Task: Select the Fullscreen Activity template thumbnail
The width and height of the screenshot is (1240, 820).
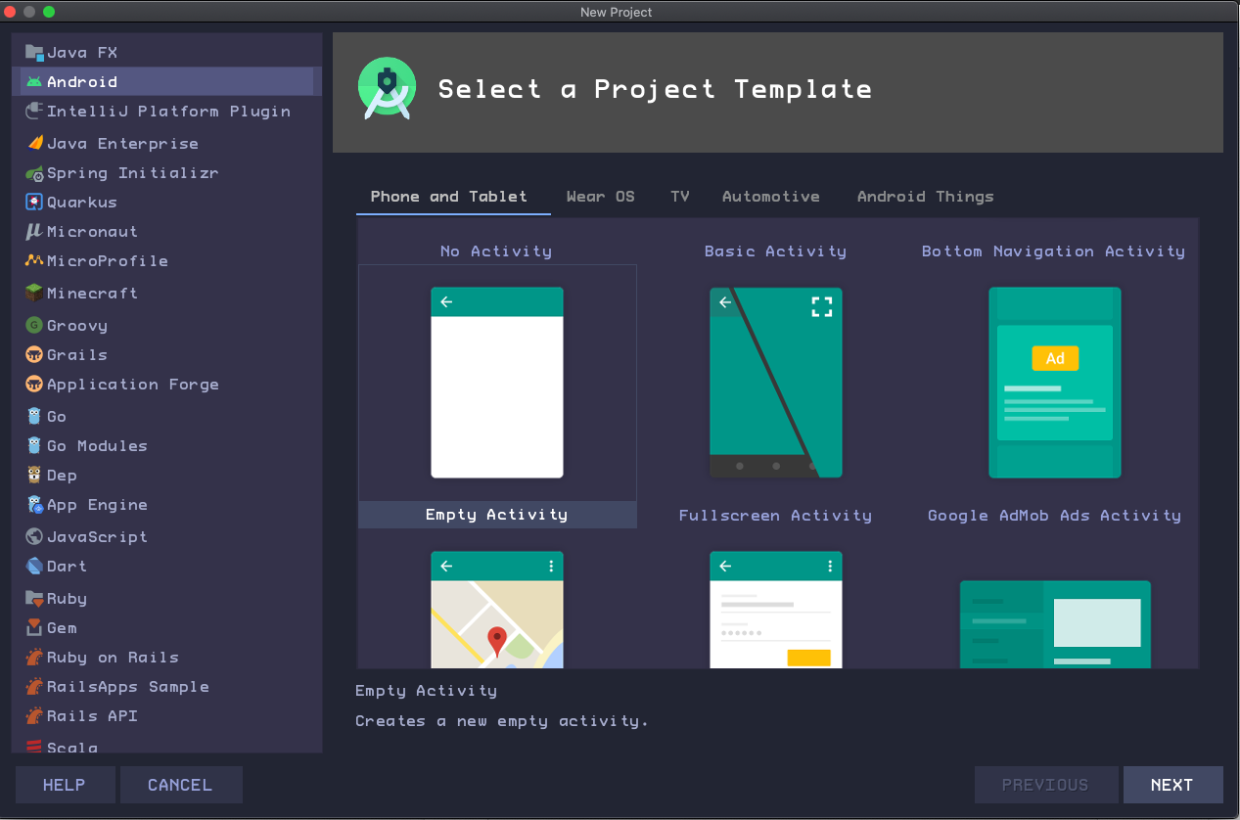Action: [x=776, y=383]
